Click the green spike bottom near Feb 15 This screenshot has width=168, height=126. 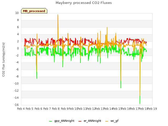click(x=121, y=88)
